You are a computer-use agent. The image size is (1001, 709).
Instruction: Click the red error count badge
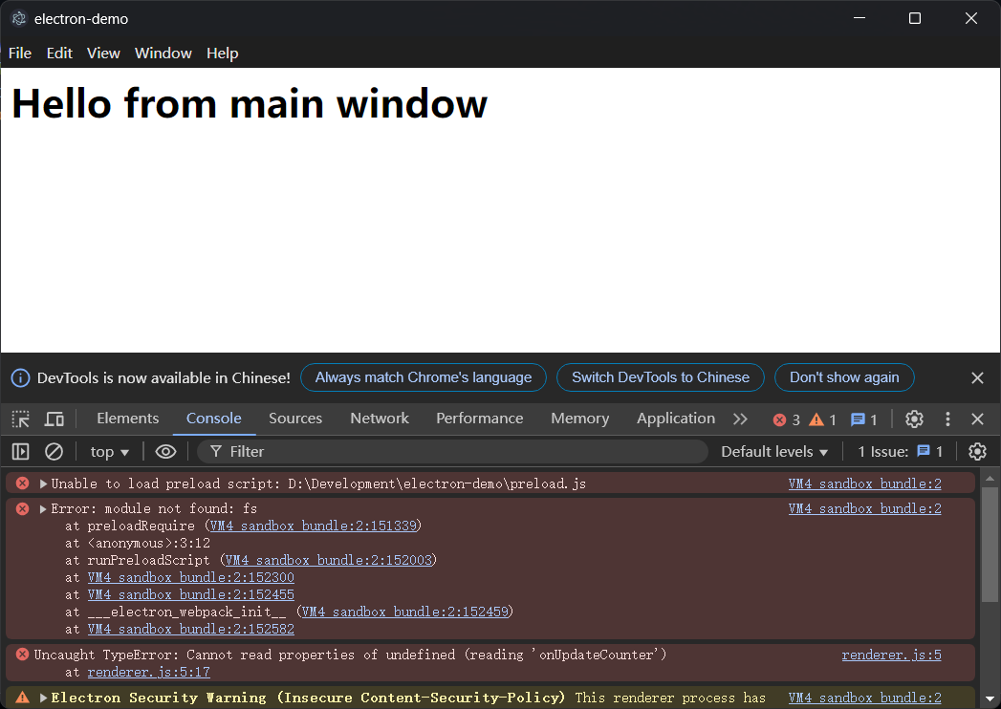(x=787, y=419)
